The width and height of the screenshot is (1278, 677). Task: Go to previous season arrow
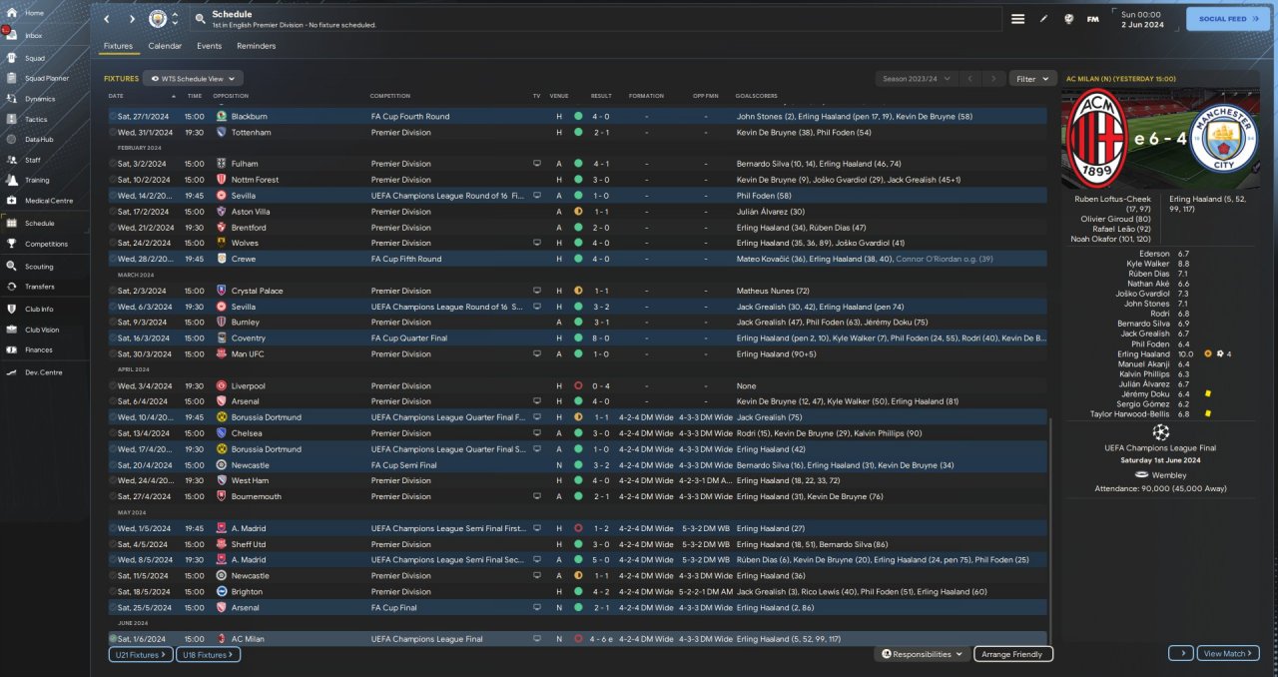[968, 78]
